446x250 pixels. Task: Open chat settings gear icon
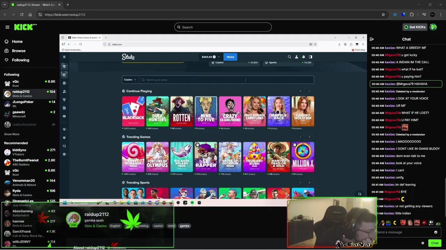point(423,243)
